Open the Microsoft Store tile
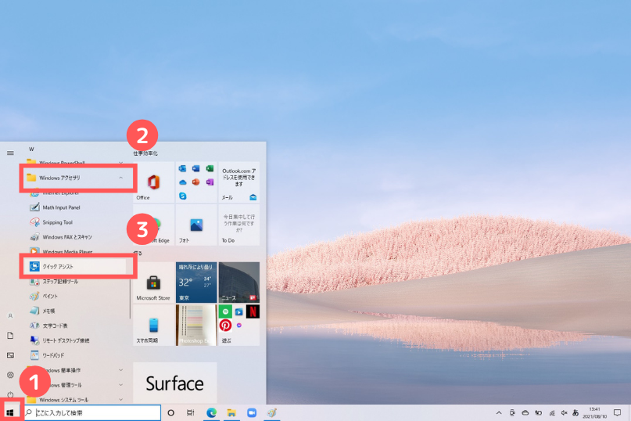Screen dimensions: 631x421 click(153, 282)
